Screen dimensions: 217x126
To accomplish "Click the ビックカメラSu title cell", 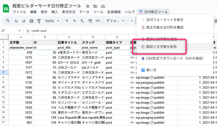I will (x=69, y=88).
